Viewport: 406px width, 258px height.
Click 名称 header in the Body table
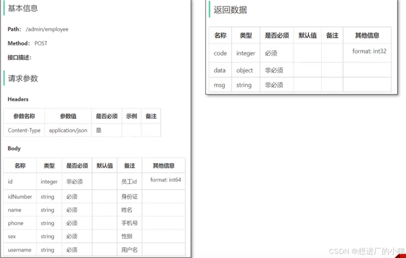click(x=20, y=166)
